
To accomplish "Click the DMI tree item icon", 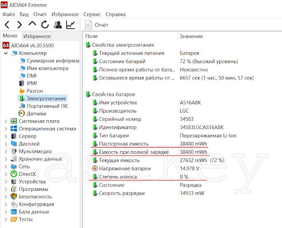I will [x=22, y=76].
